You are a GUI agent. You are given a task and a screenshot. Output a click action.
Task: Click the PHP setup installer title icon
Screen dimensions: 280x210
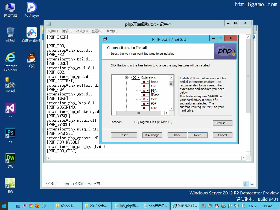(x=105, y=39)
